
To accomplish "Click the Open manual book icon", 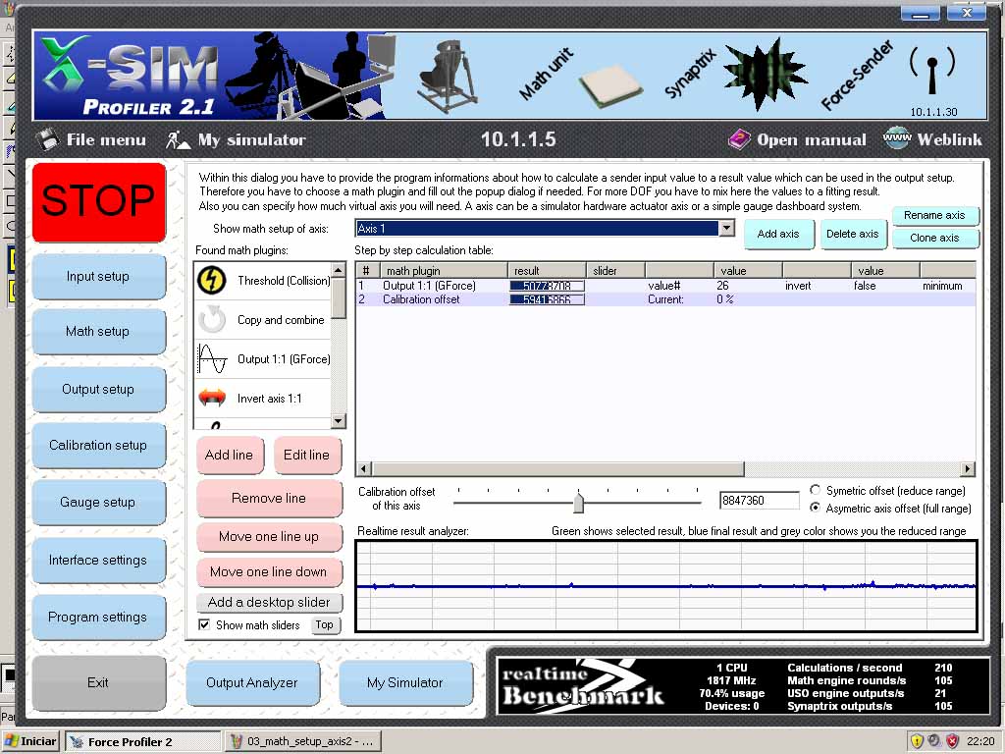I will 739,139.
